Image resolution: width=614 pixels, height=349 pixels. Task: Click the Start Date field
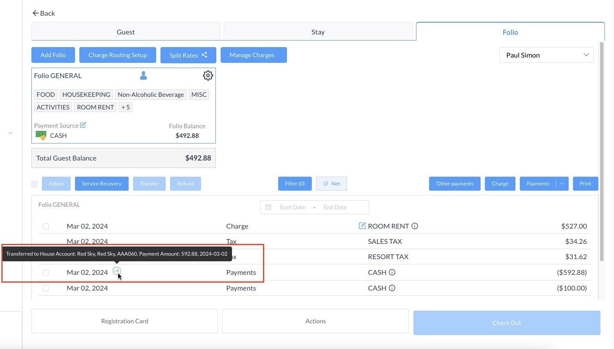[292, 207]
